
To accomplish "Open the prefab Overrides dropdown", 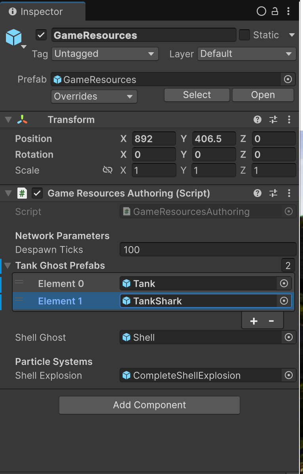I will pyautogui.click(x=94, y=97).
